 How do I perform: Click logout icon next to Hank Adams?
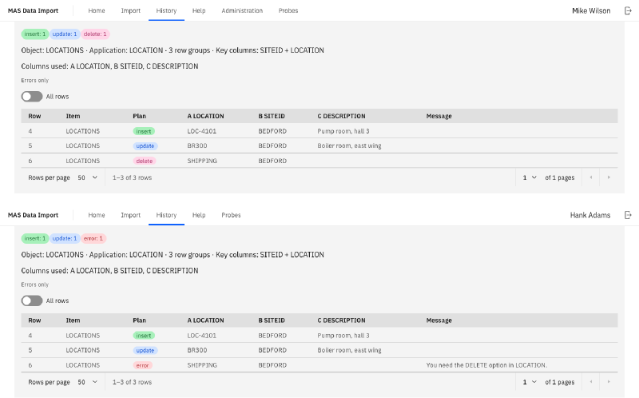click(628, 215)
